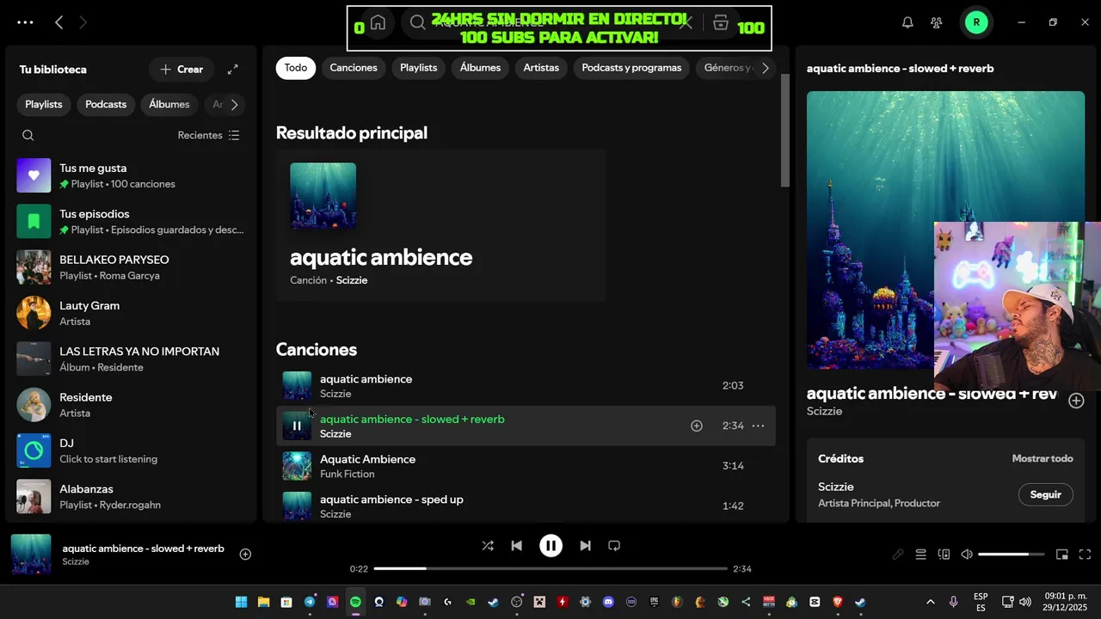Add slowed + reverb row to library
Viewport: 1101px width, 619px height.
click(x=697, y=426)
